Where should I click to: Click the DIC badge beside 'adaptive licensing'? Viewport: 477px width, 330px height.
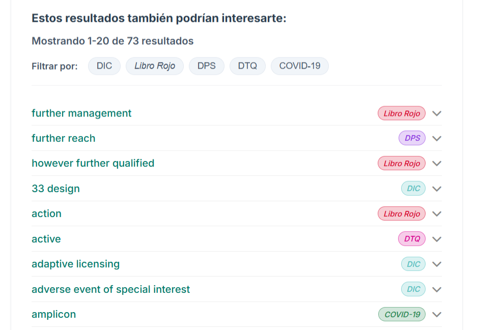point(413,264)
